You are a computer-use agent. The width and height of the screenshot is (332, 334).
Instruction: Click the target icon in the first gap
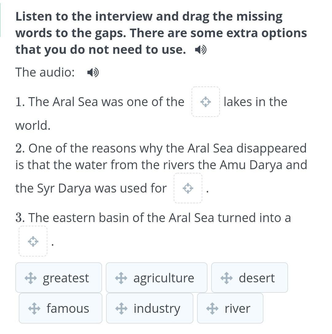coord(206,102)
